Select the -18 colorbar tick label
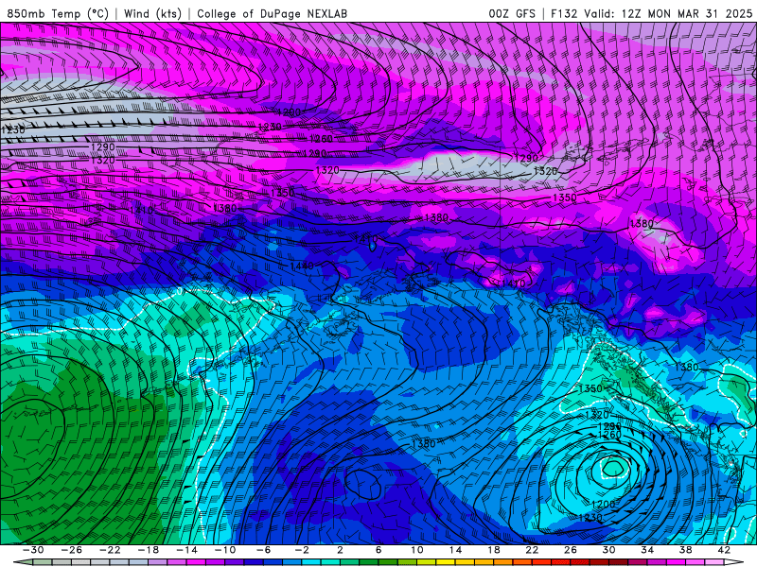This screenshot has width=757, height=567. (x=149, y=550)
